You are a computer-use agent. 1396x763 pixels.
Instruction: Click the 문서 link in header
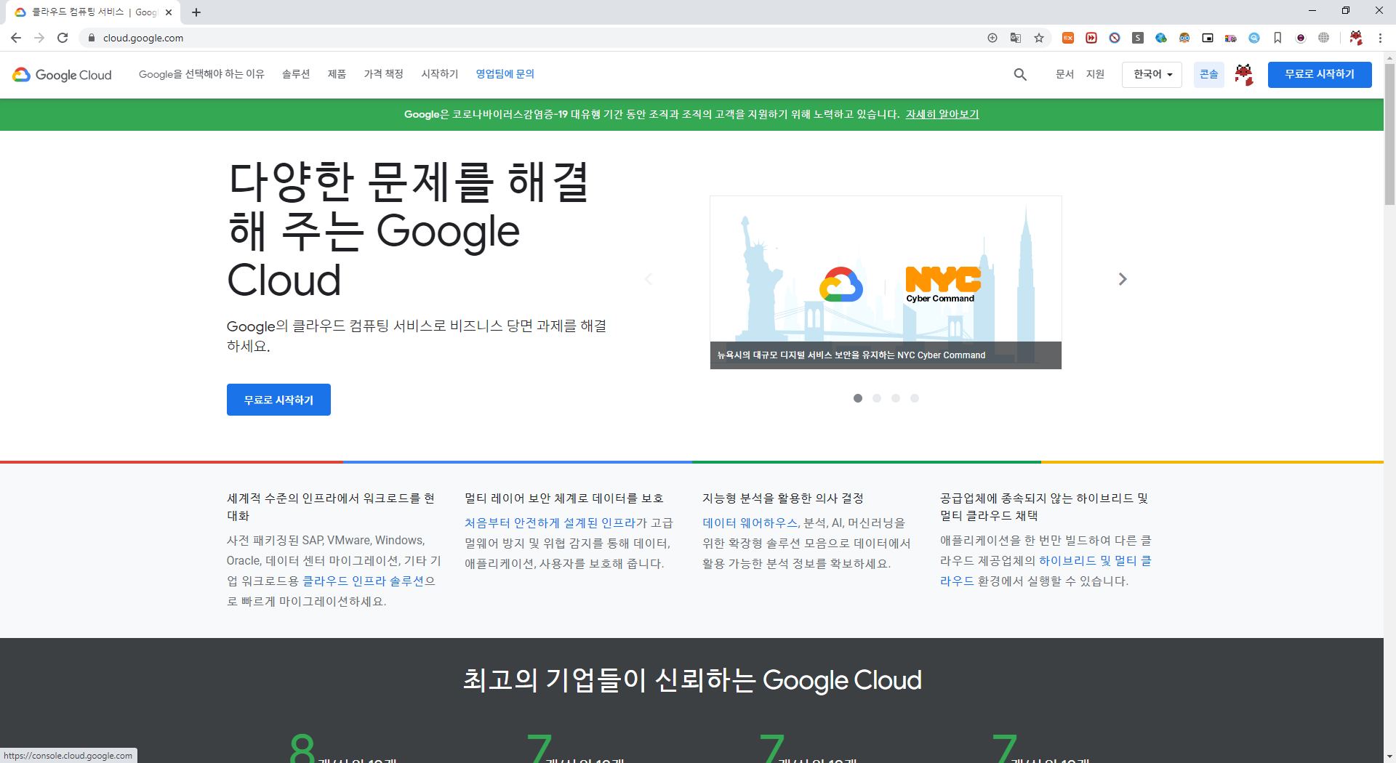pos(1064,74)
